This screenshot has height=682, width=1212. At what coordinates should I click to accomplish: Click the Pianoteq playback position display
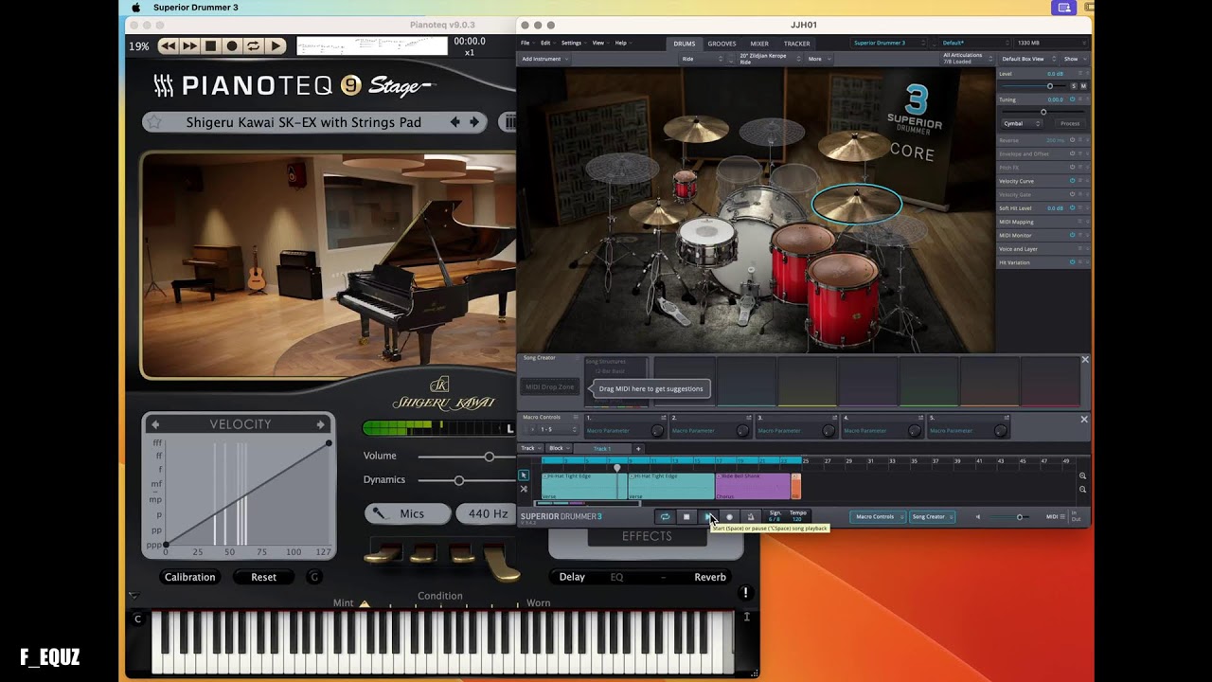(470, 42)
